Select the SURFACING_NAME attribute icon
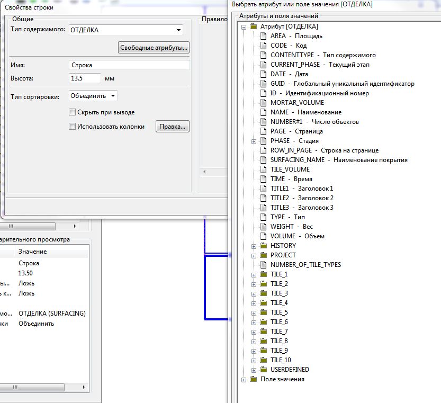 [263, 160]
